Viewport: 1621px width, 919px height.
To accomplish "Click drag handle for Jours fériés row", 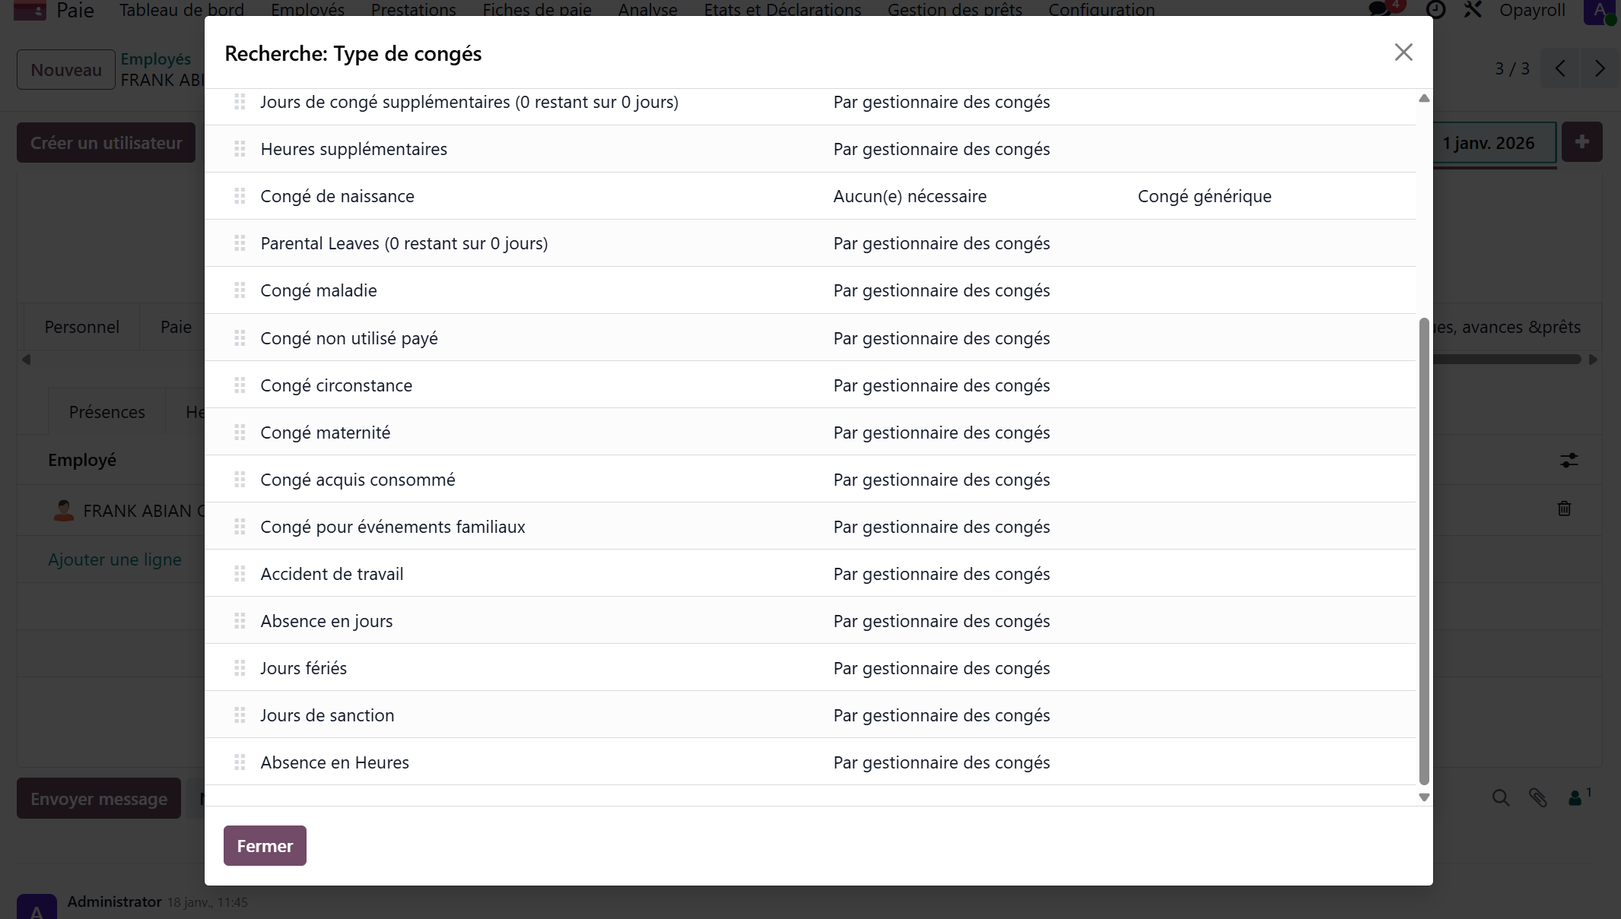I will click(x=240, y=668).
